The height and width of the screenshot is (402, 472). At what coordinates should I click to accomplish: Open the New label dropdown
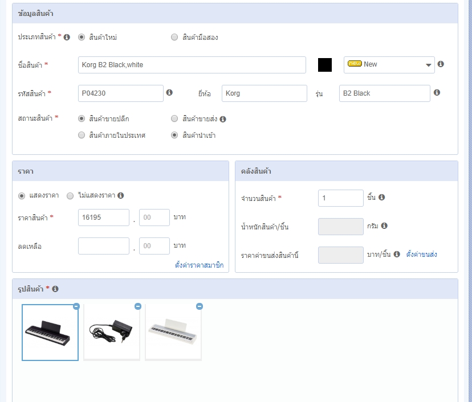[x=389, y=65]
